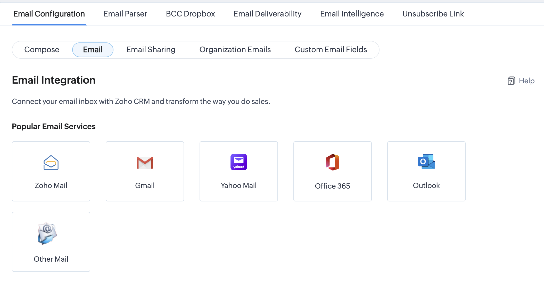Select the Email pill sub-tab

[93, 49]
